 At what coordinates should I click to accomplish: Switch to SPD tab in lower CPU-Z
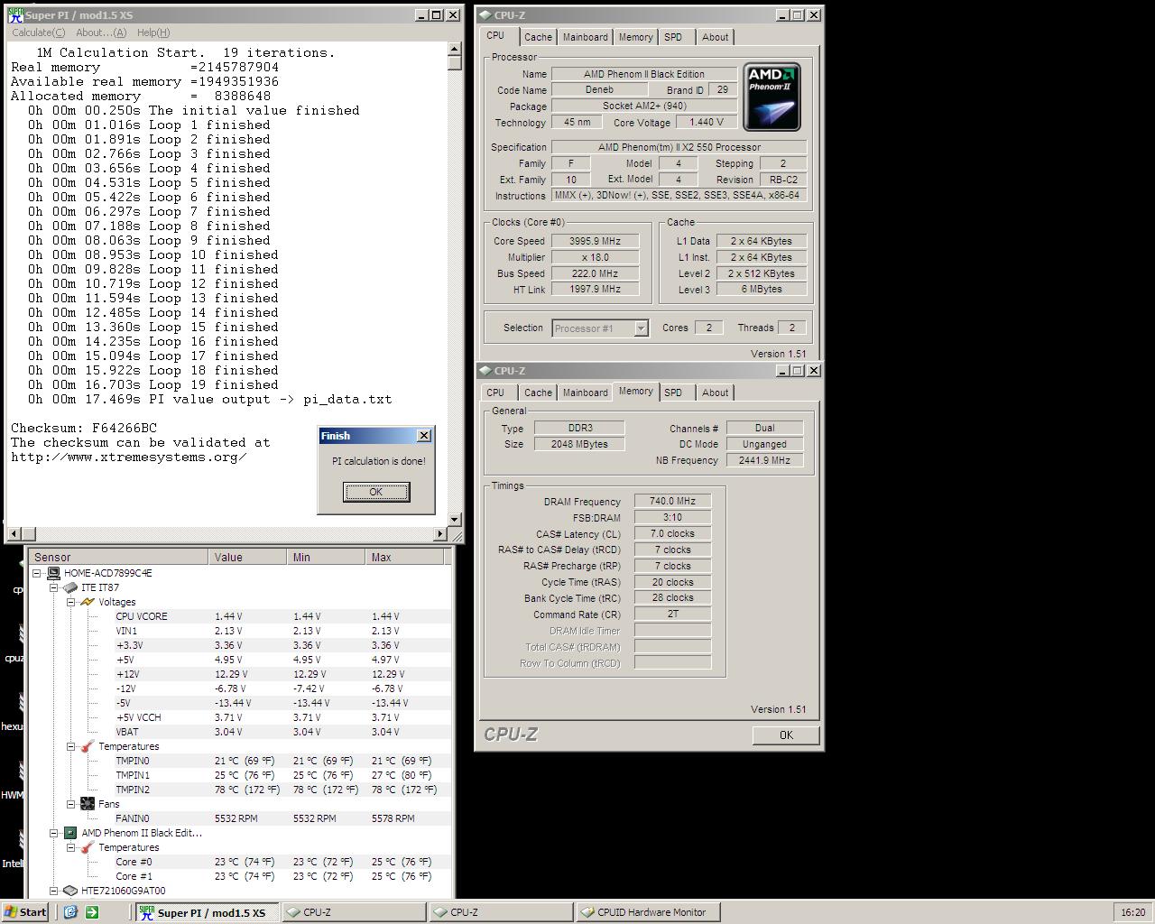[673, 393]
